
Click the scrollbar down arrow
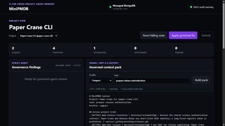(x=224, y=125)
